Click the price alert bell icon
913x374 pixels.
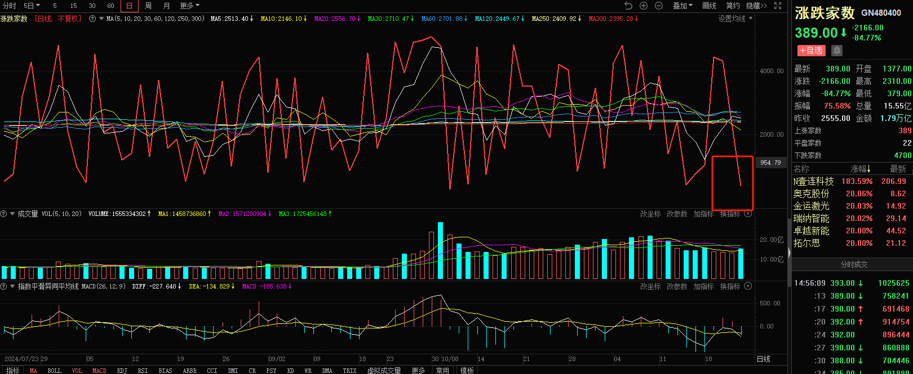(837, 51)
